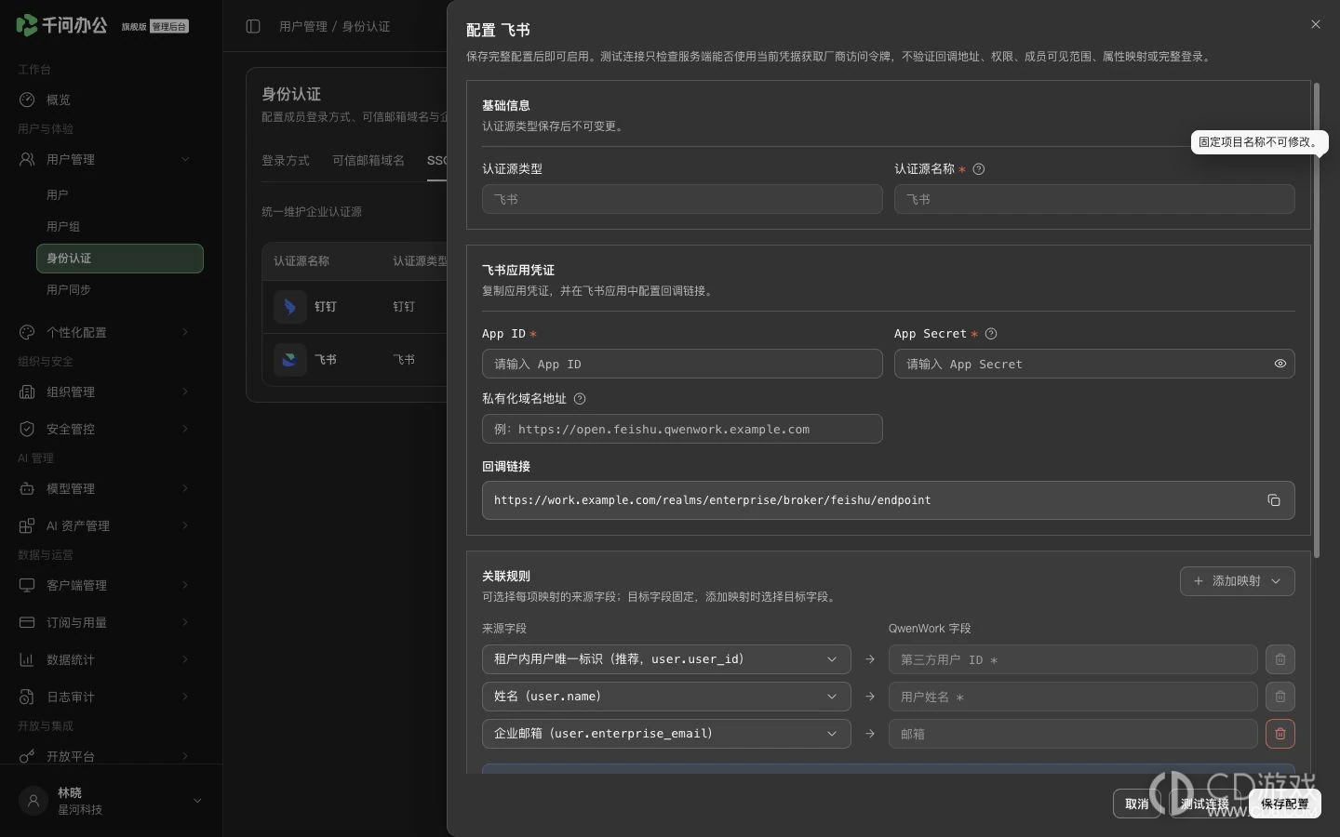Click the 日志审计 sidebar icon
Viewport: 1340px width, 837px height.
27,697
